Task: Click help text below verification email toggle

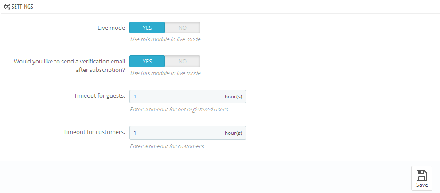Action: 165,73
